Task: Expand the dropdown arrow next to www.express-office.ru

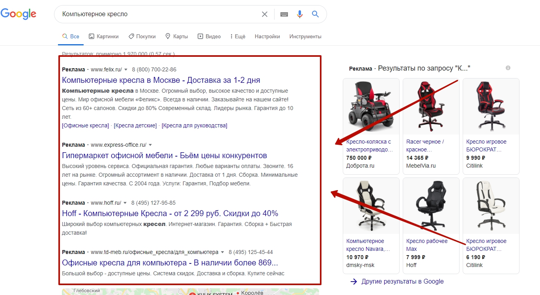Action: point(150,145)
